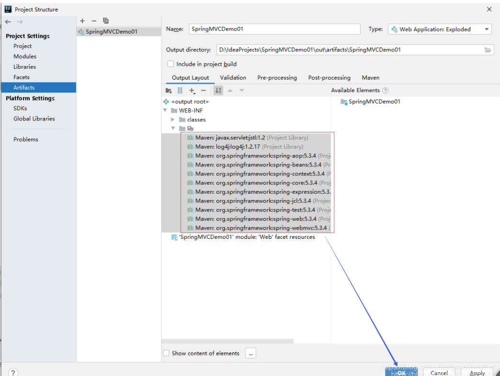Navigate forward with the right arrow icon

(20, 22)
